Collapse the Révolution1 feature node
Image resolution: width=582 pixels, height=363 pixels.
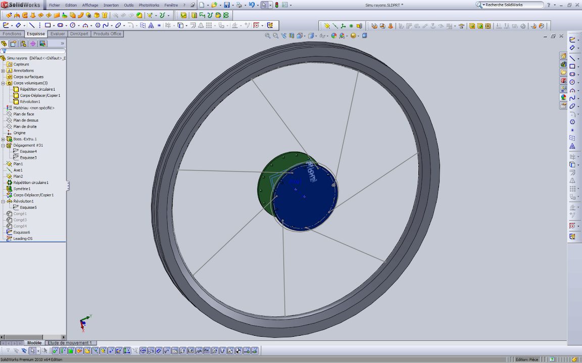[x=3, y=202]
